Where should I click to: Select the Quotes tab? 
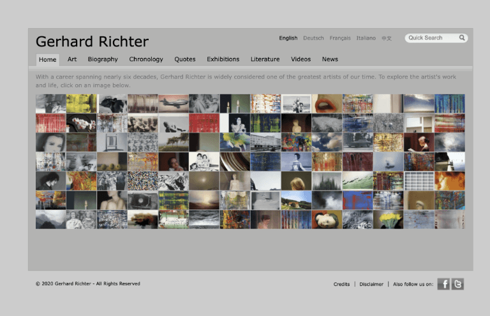point(185,59)
